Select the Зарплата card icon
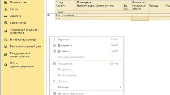Image resolution: width=170 pixels, height=95 pixels. pyautogui.click(x=6, y=16)
